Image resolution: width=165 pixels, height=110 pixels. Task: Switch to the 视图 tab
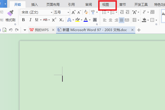[x=105, y=4]
